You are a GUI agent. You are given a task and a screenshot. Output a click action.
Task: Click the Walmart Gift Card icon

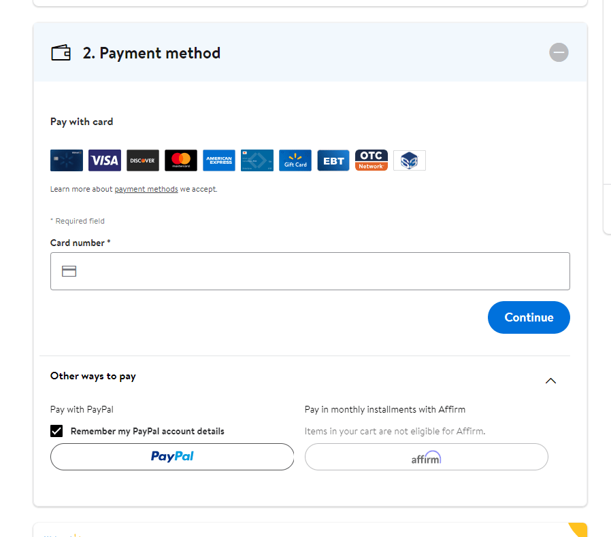coord(295,160)
